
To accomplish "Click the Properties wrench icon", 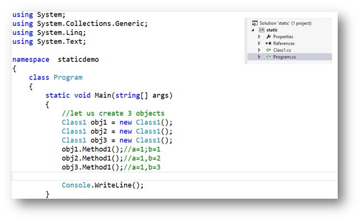I will (x=268, y=37).
